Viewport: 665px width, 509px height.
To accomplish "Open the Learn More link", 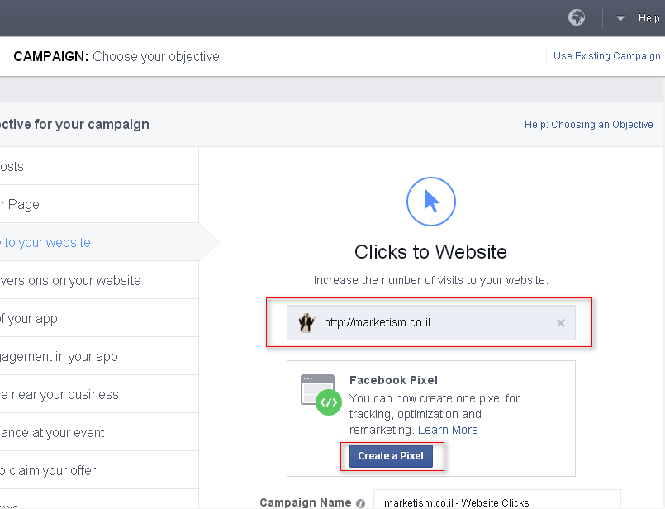I will tap(448, 430).
